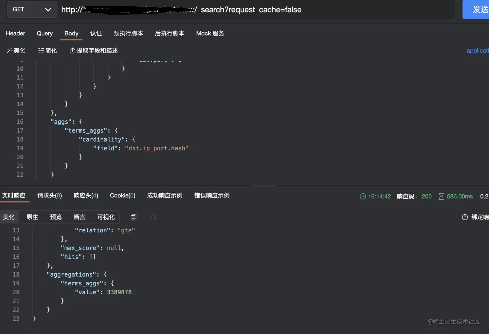Click the clock timestamp icon
The height and width of the screenshot is (334, 489).
click(x=363, y=196)
